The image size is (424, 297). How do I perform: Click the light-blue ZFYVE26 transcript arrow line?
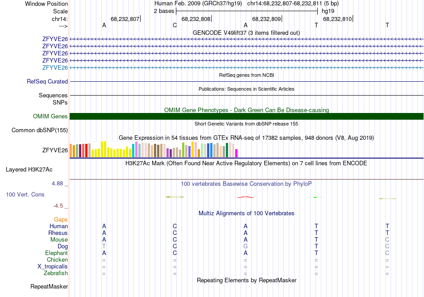[246, 67]
